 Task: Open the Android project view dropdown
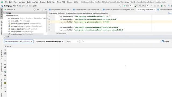[10, 10]
